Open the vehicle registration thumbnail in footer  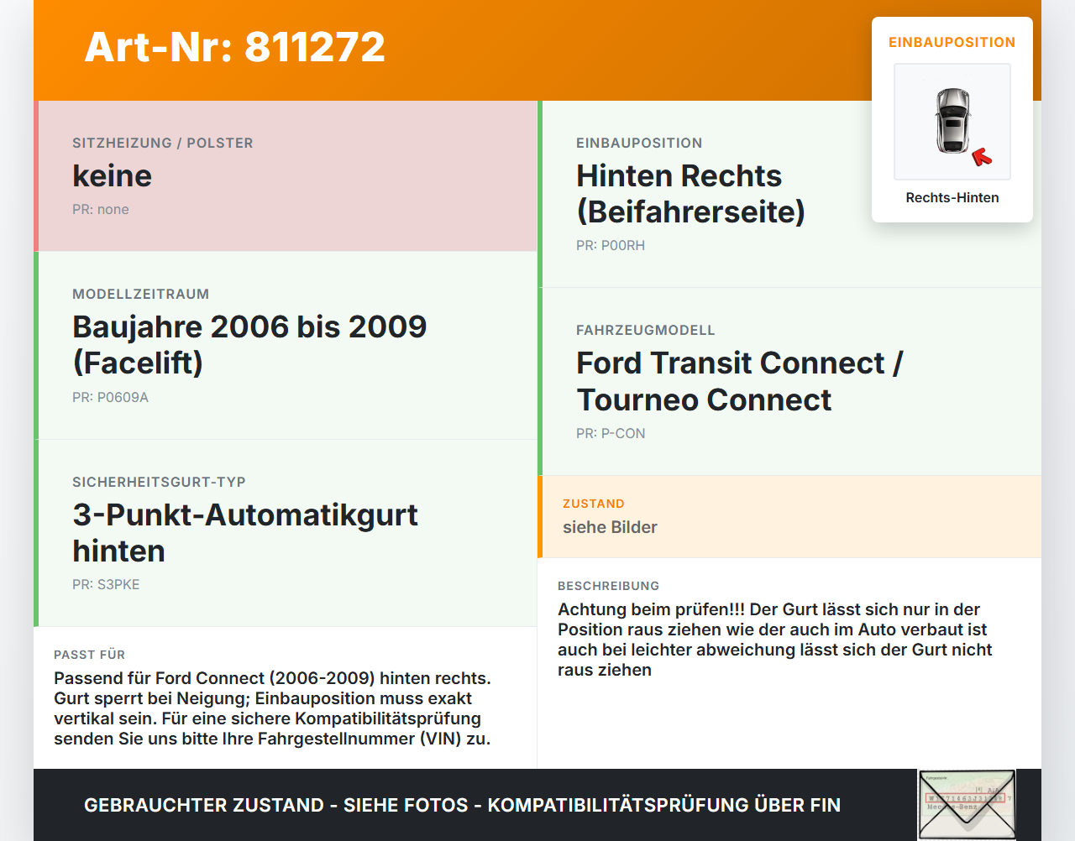tap(967, 805)
